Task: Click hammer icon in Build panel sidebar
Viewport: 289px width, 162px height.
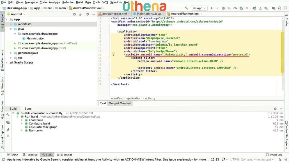Action: point(8,115)
